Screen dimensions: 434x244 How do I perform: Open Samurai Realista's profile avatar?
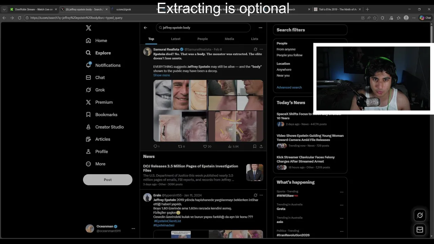(x=147, y=52)
